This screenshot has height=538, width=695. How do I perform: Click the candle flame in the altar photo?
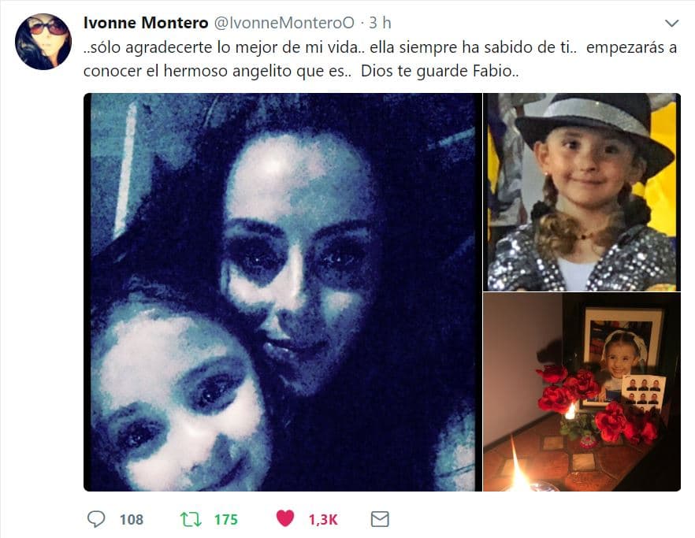[518, 466]
